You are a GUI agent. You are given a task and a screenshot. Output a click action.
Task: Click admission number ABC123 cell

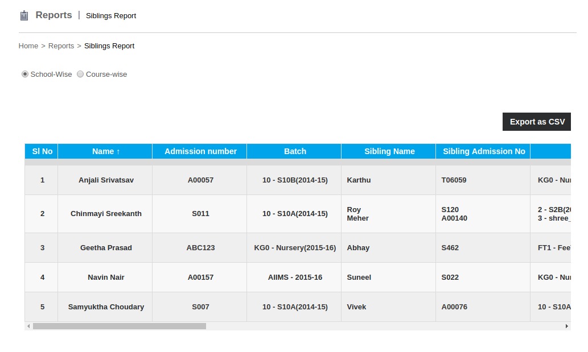coord(200,248)
